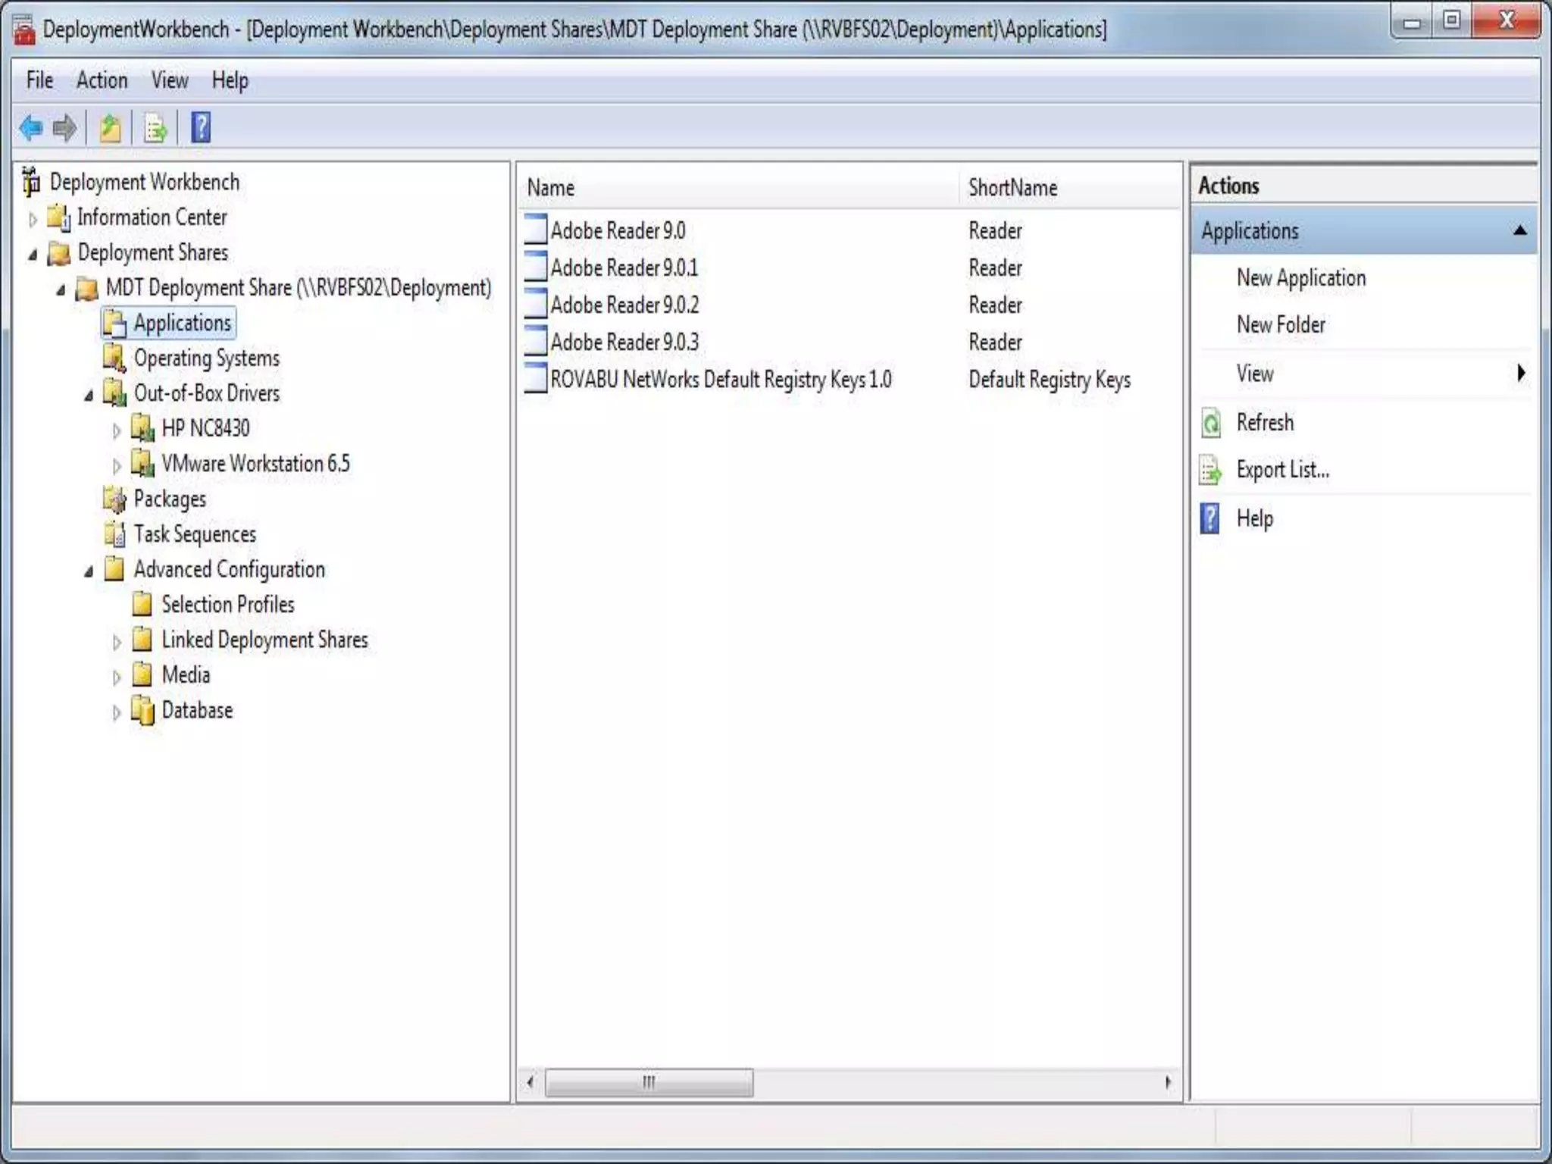Expand the Database node

click(116, 713)
